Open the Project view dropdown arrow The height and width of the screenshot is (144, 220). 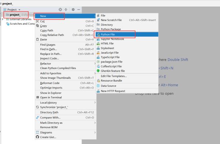pyautogui.click(x=19, y=10)
